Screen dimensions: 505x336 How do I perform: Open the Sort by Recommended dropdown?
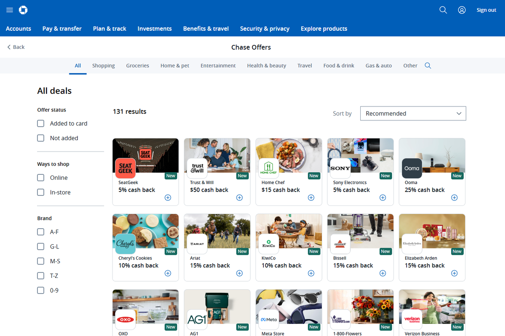pyautogui.click(x=413, y=114)
